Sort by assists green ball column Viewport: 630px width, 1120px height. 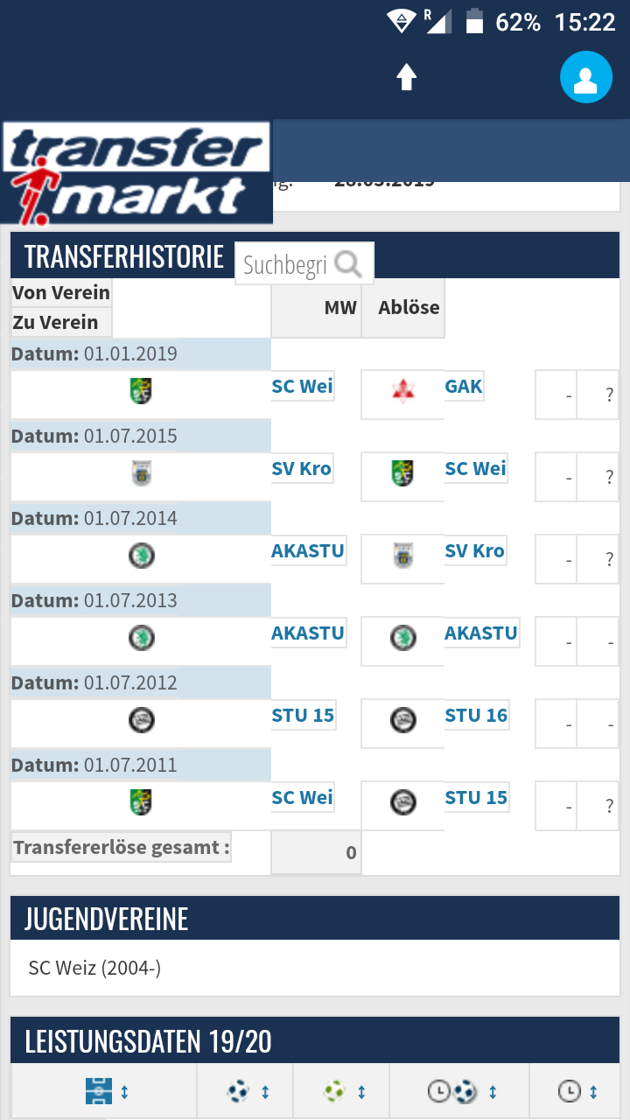click(x=341, y=1091)
